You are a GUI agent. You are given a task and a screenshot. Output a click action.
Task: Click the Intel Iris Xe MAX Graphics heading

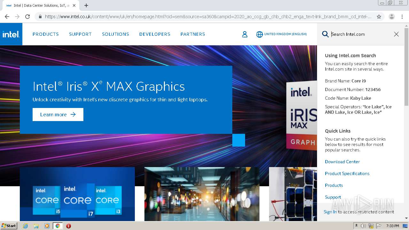coord(109,86)
